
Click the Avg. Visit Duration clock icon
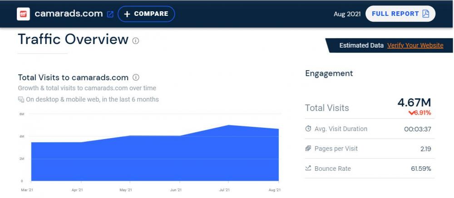point(308,129)
